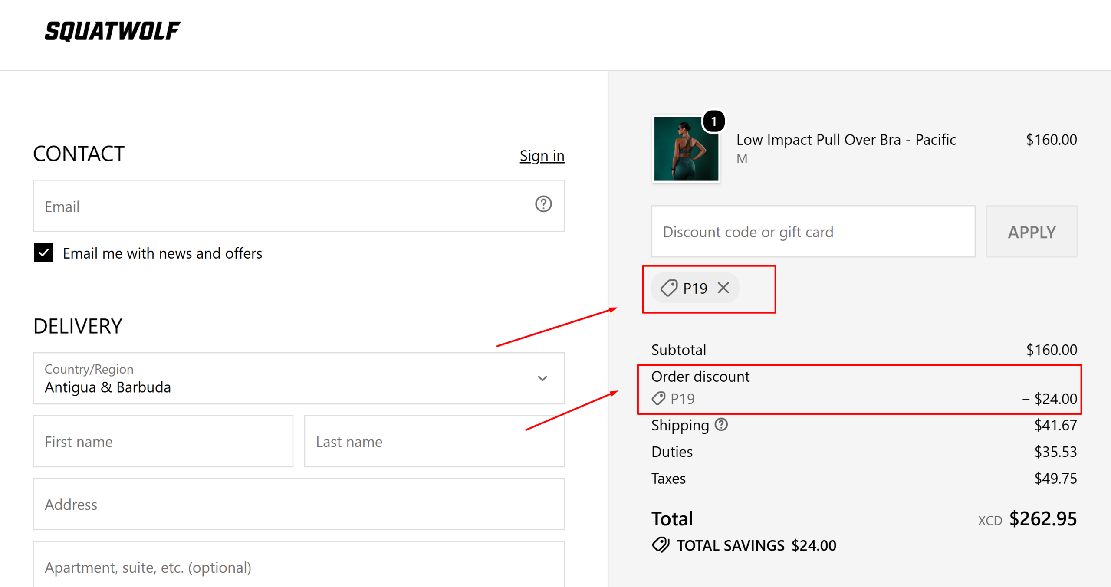Click into the Last name field
1111x587 pixels.
click(x=434, y=441)
